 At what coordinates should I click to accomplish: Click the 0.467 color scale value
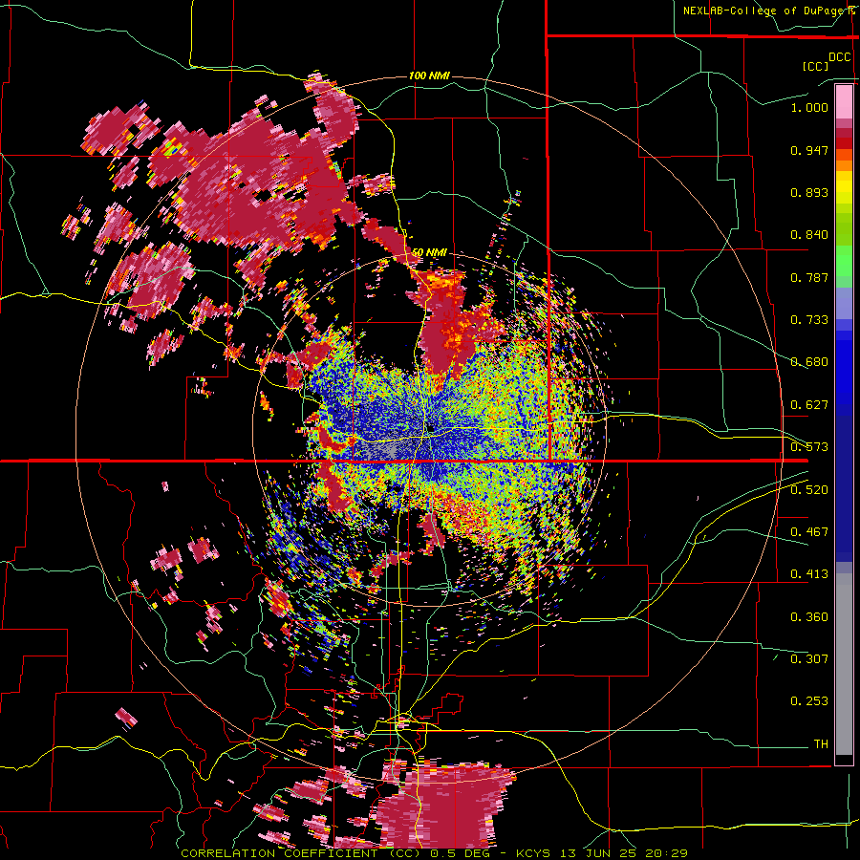[809, 531]
